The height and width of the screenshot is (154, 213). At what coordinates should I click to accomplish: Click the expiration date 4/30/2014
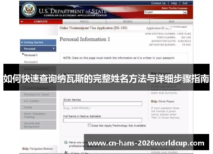pos(184,41)
